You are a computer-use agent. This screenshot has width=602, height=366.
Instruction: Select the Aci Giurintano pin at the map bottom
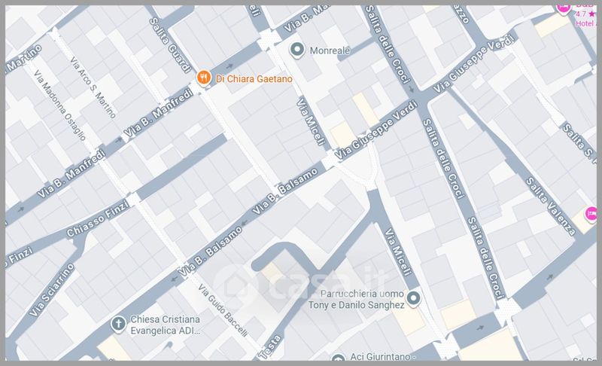click(338, 358)
